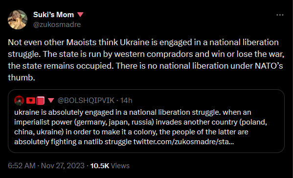The image size is (293, 178).
Task: Click the main tweet text about Maoists
Action: [146, 60]
